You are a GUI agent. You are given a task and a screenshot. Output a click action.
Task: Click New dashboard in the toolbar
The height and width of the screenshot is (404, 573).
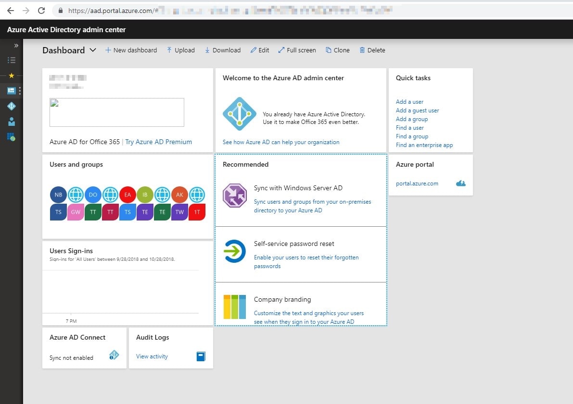point(131,50)
